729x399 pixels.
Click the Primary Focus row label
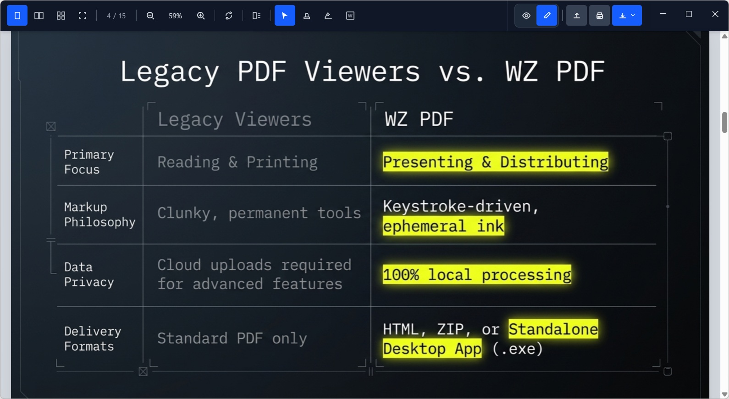coord(89,162)
